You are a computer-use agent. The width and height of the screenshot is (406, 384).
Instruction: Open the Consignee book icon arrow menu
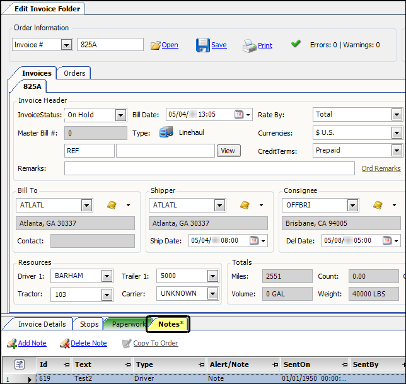[x=395, y=206]
